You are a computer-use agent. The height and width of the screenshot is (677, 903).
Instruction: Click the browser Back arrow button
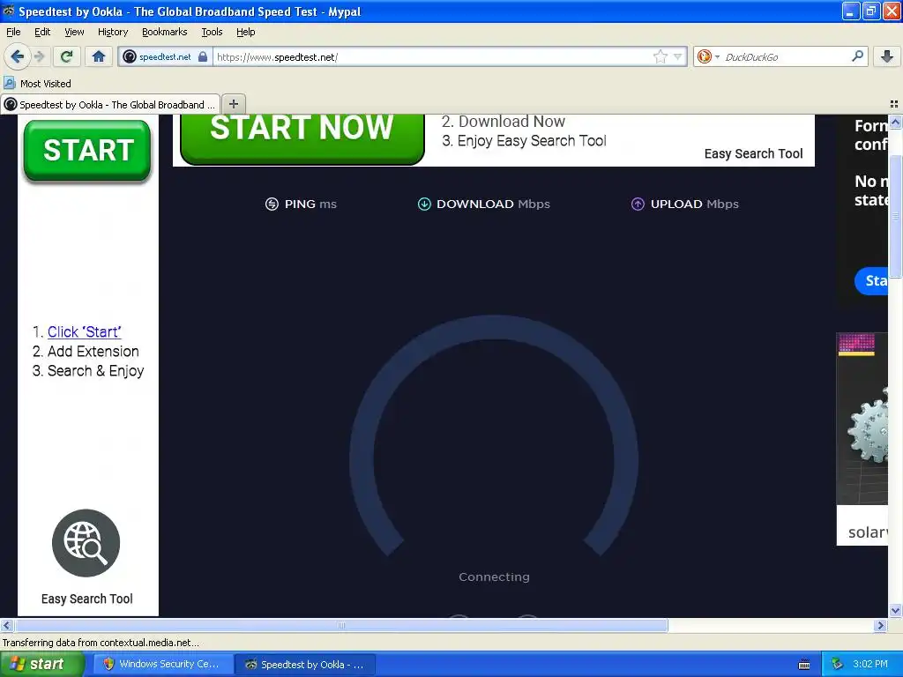click(x=17, y=56)
